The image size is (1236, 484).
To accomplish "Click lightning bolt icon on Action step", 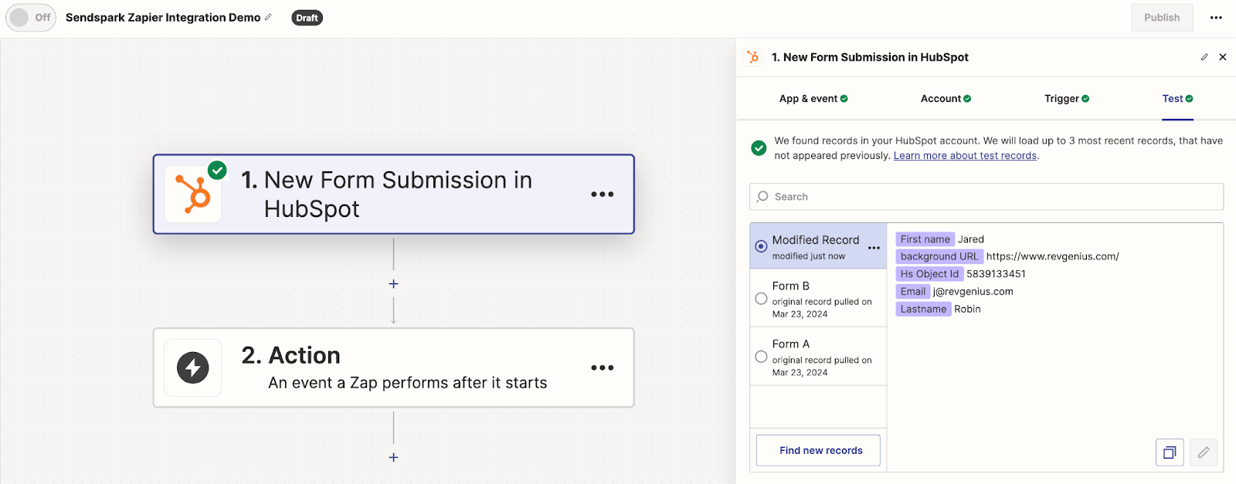I will [193, 367].
